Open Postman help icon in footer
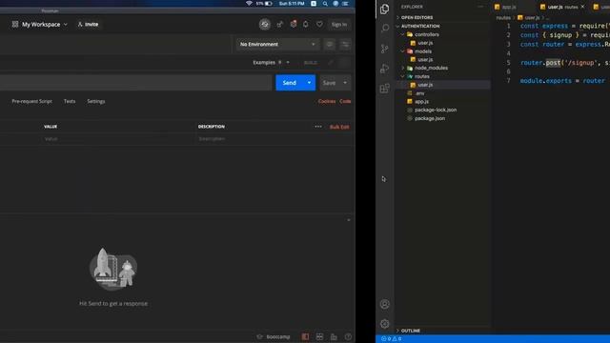 coord(348,336)
